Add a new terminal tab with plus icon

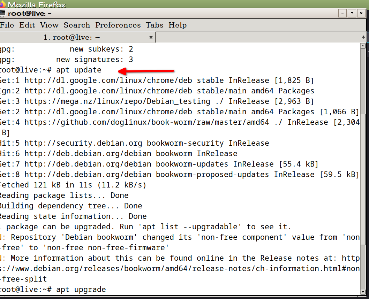pyautogui.click(x=363, y=37)
